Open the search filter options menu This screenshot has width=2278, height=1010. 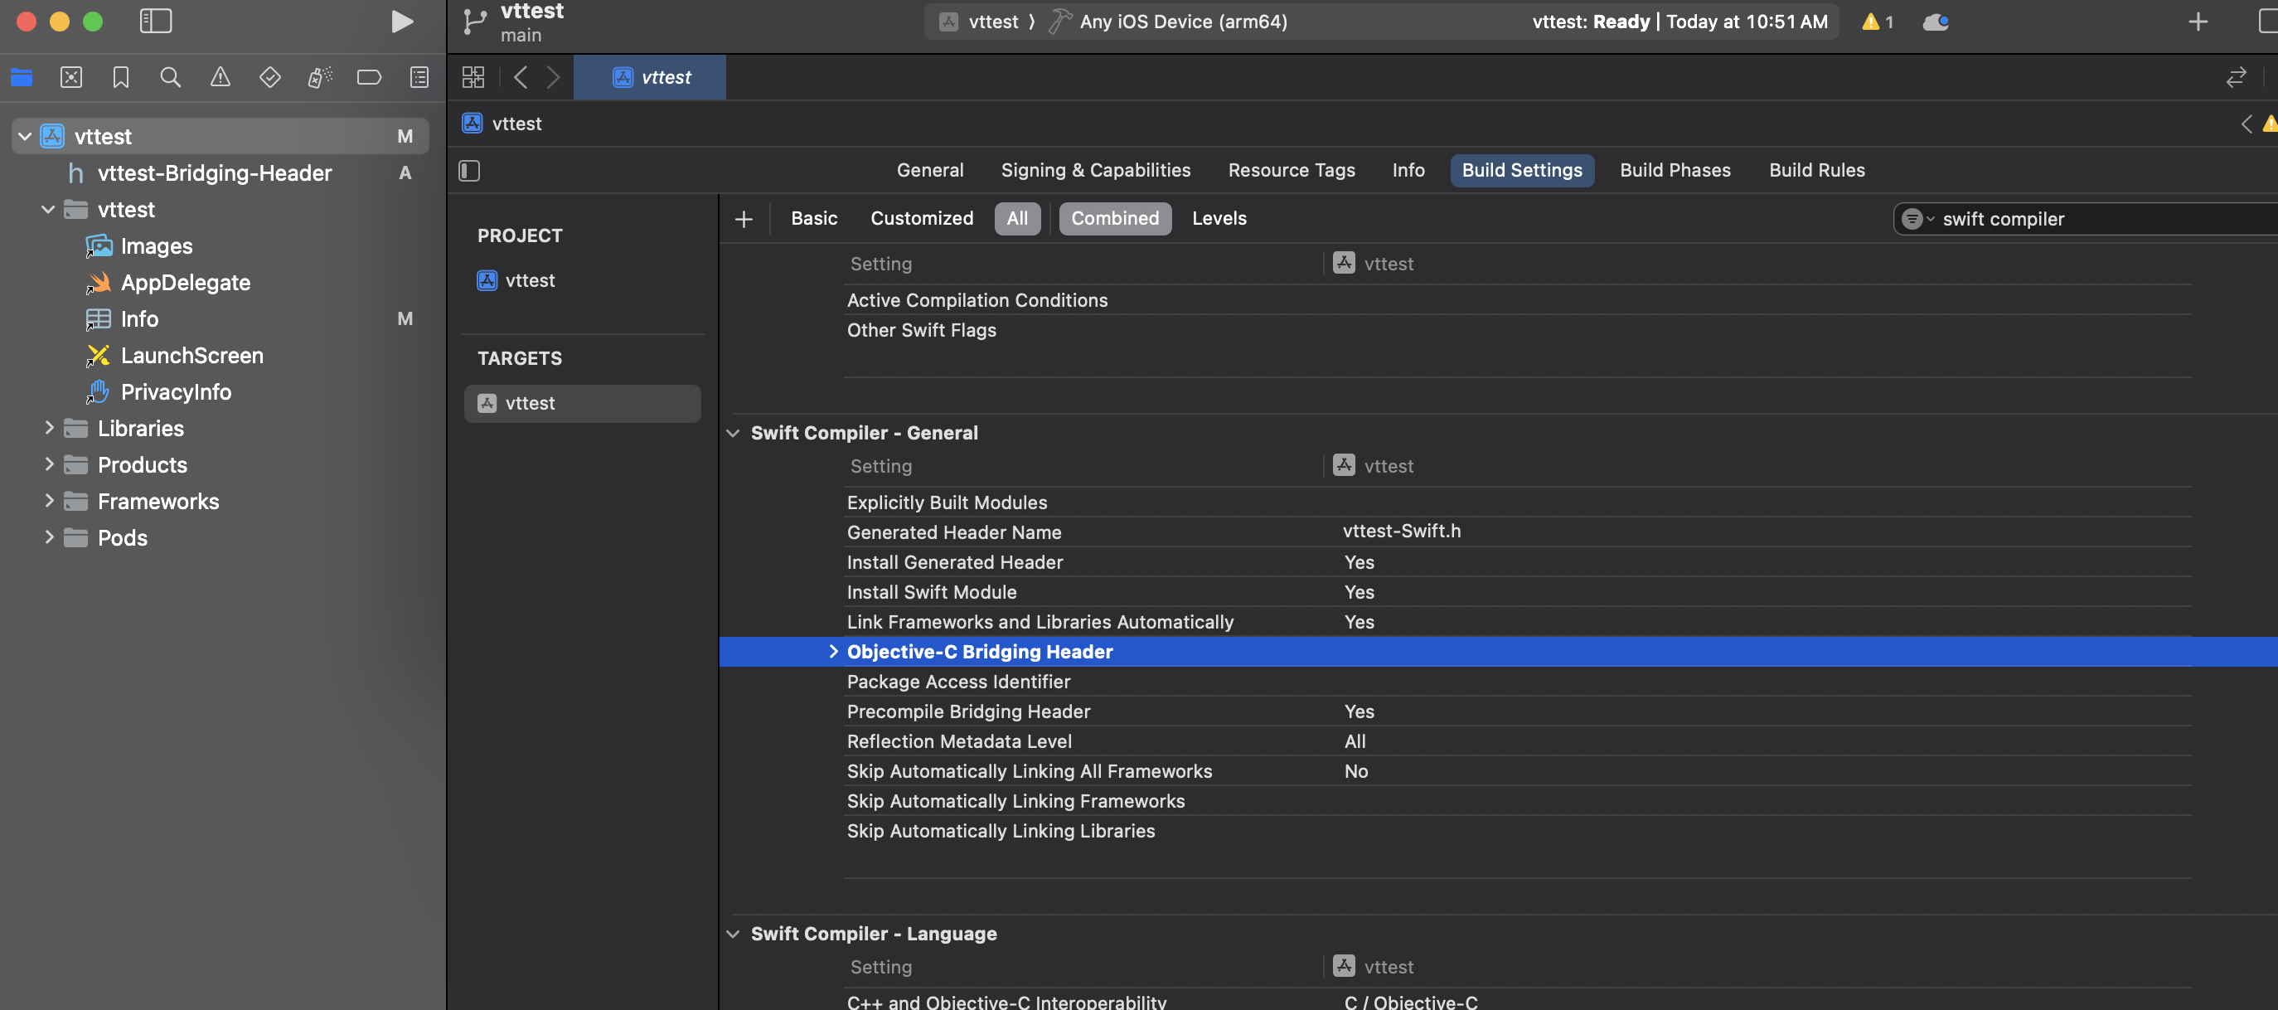(x=1916, y=218)
